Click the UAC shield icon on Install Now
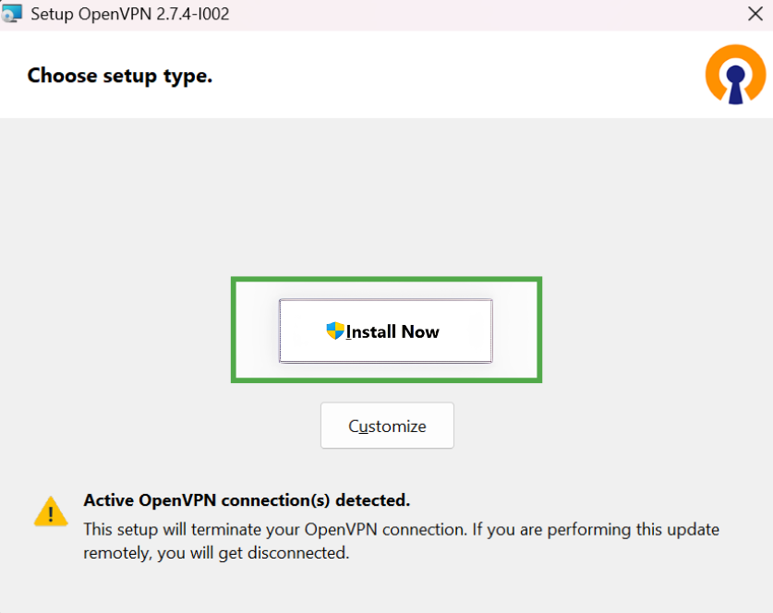Viewport: 773px width, 613px height. pyautogui.click(x=335, y=331)
